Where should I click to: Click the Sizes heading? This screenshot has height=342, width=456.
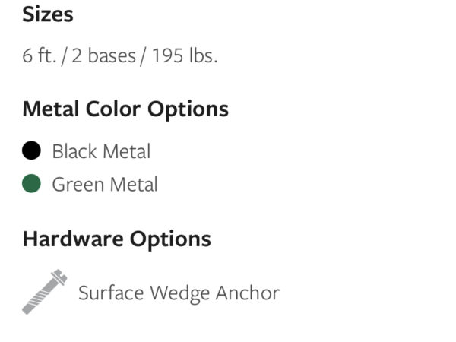(48, 14)
